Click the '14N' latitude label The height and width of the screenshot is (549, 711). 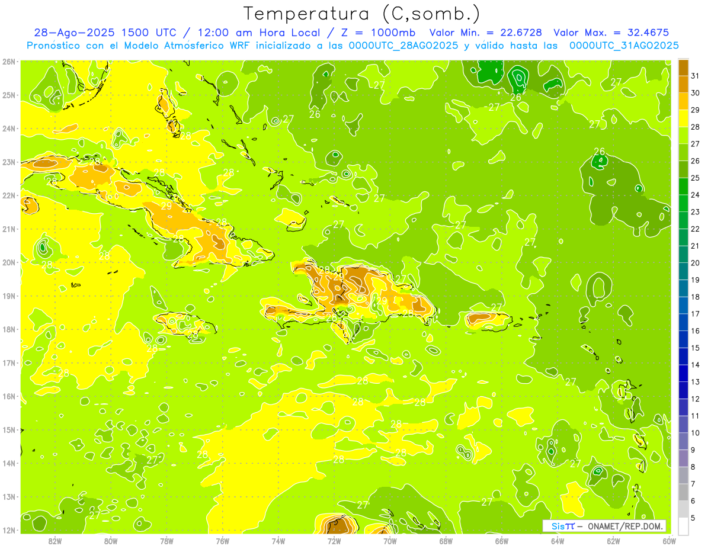pos(8,463)
